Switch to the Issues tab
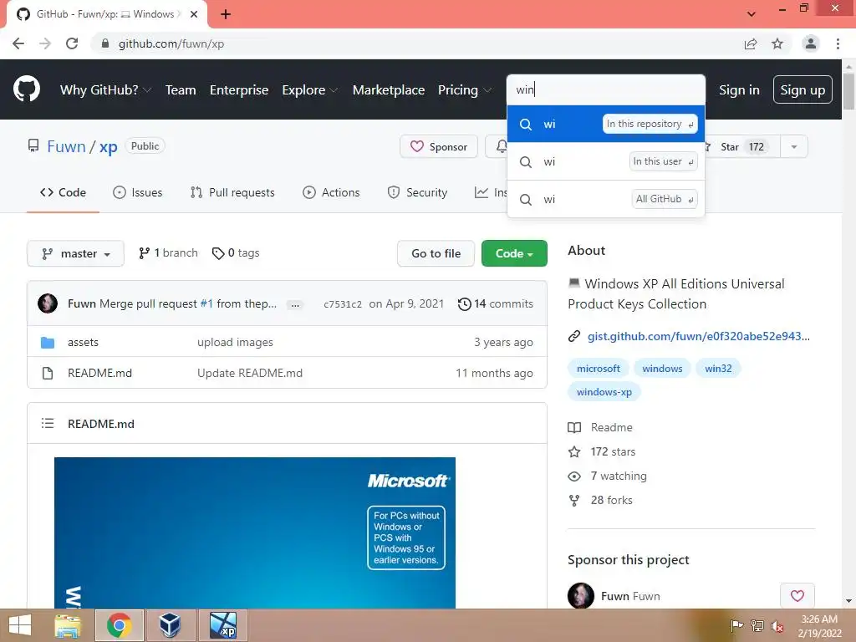 138,192
